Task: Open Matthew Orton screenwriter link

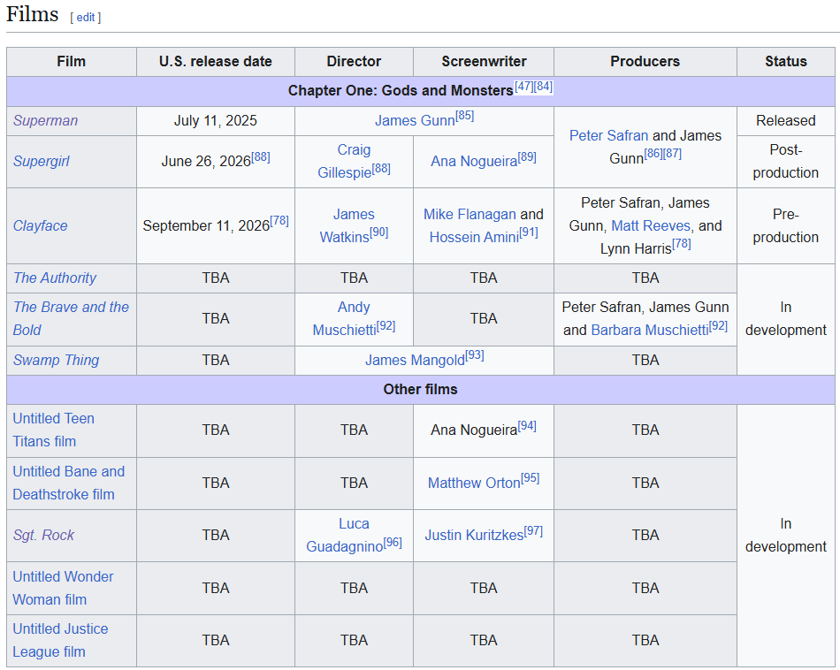Action: (474, 483)
